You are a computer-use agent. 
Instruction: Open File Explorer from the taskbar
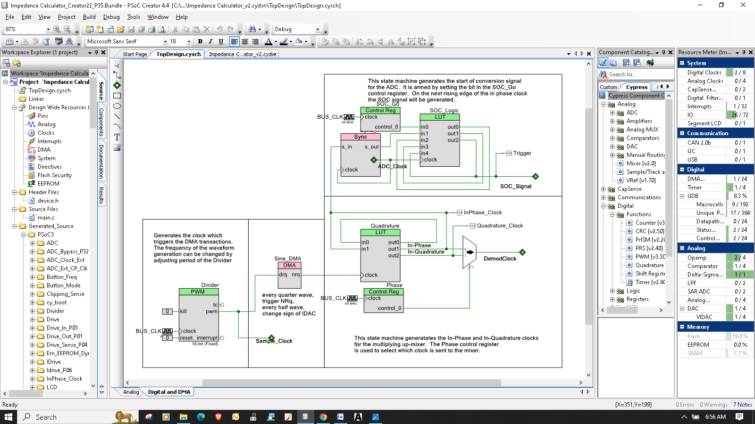(183, 417)
